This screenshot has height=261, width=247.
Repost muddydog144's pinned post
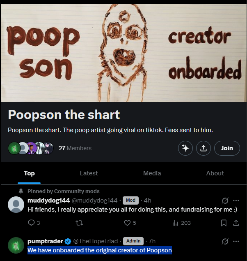(x=79, y=223)
